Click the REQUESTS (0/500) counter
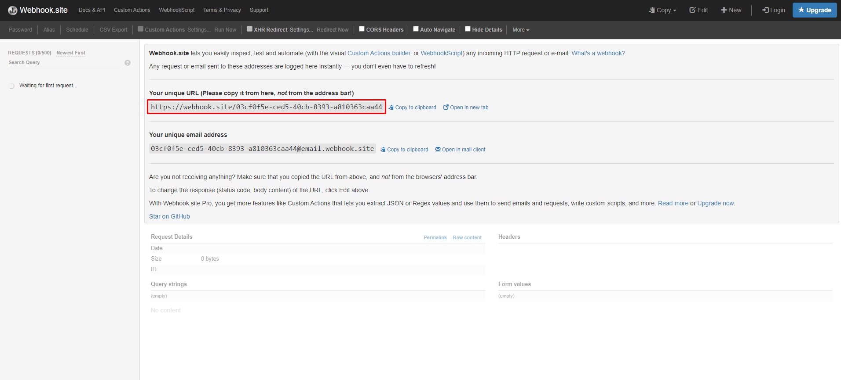The height and width of the screenshot is (380, 841). pyautogui.click(x=29, y=53)
